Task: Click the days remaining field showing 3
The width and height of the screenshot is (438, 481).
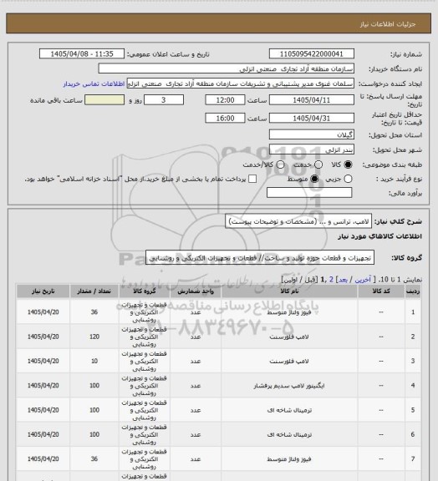Action: [x=164, y=100]
